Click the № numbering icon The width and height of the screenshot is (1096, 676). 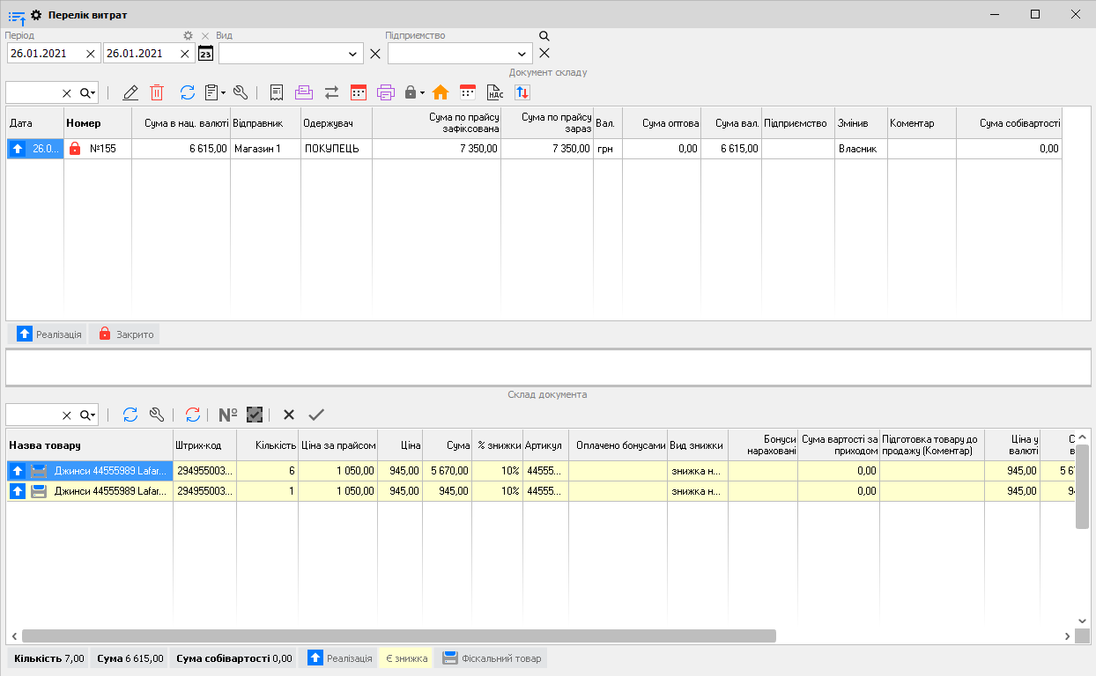tap(228, 415)
